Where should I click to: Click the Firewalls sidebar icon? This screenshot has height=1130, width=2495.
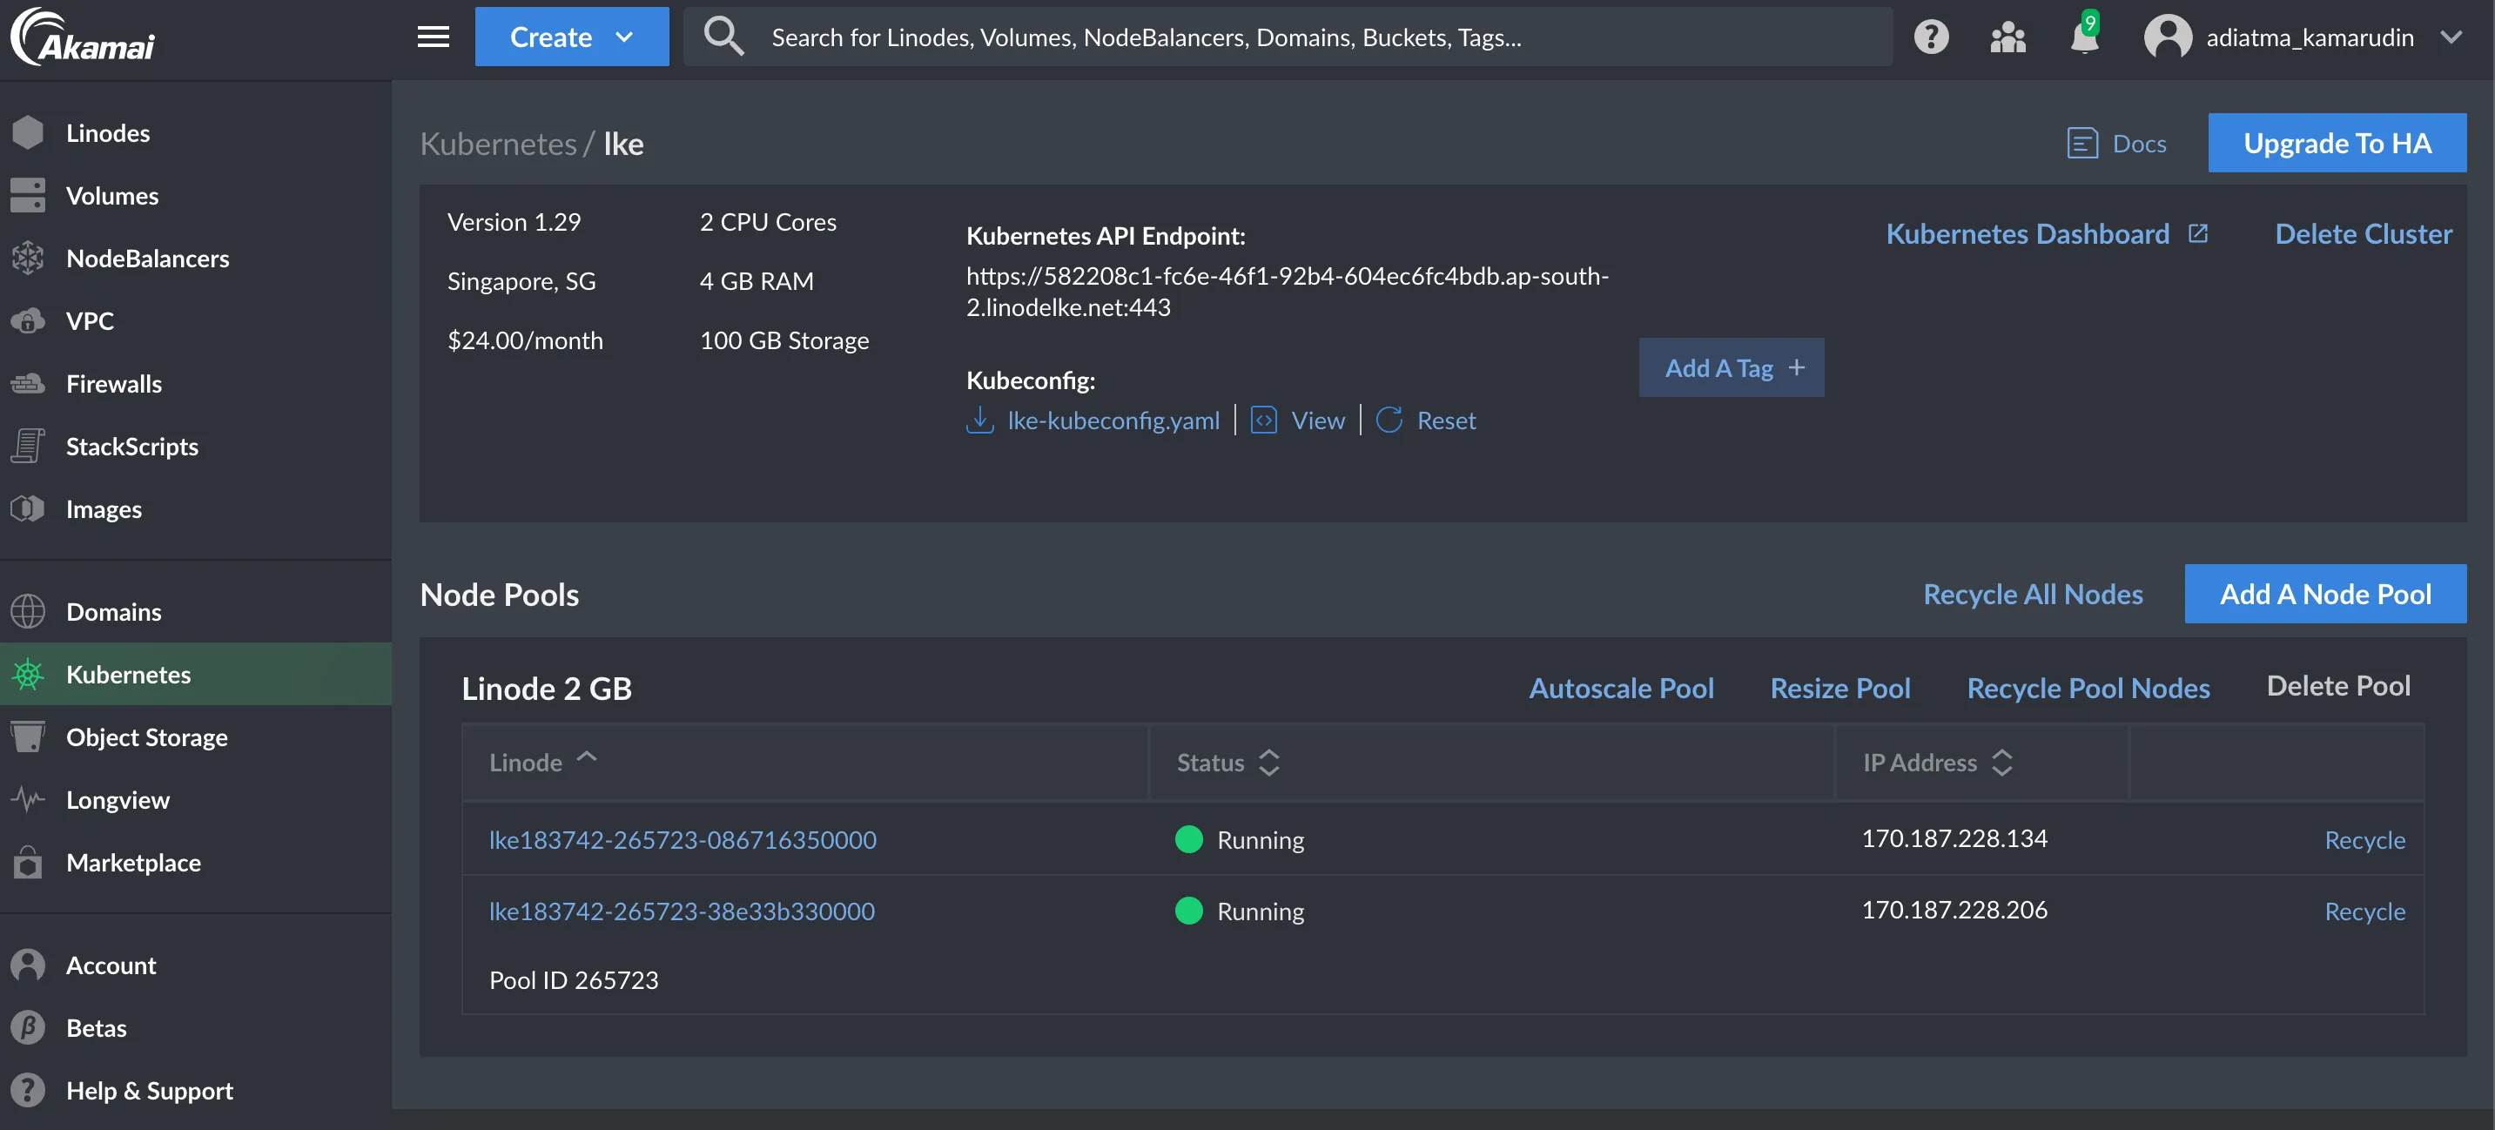click(28, 383)
